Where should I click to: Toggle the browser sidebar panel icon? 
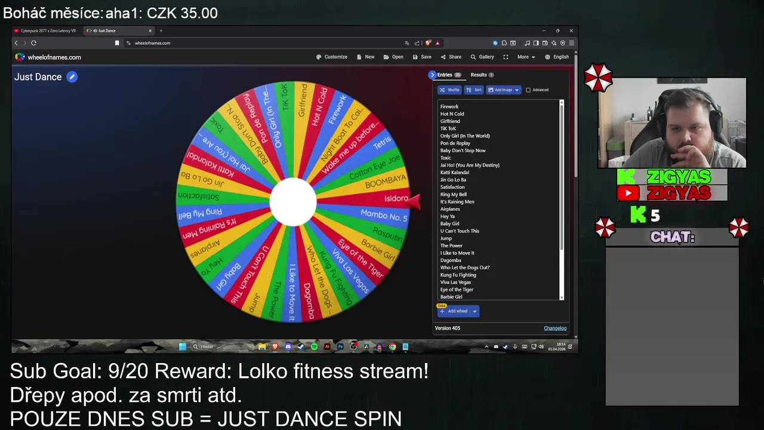coord(536,43)
